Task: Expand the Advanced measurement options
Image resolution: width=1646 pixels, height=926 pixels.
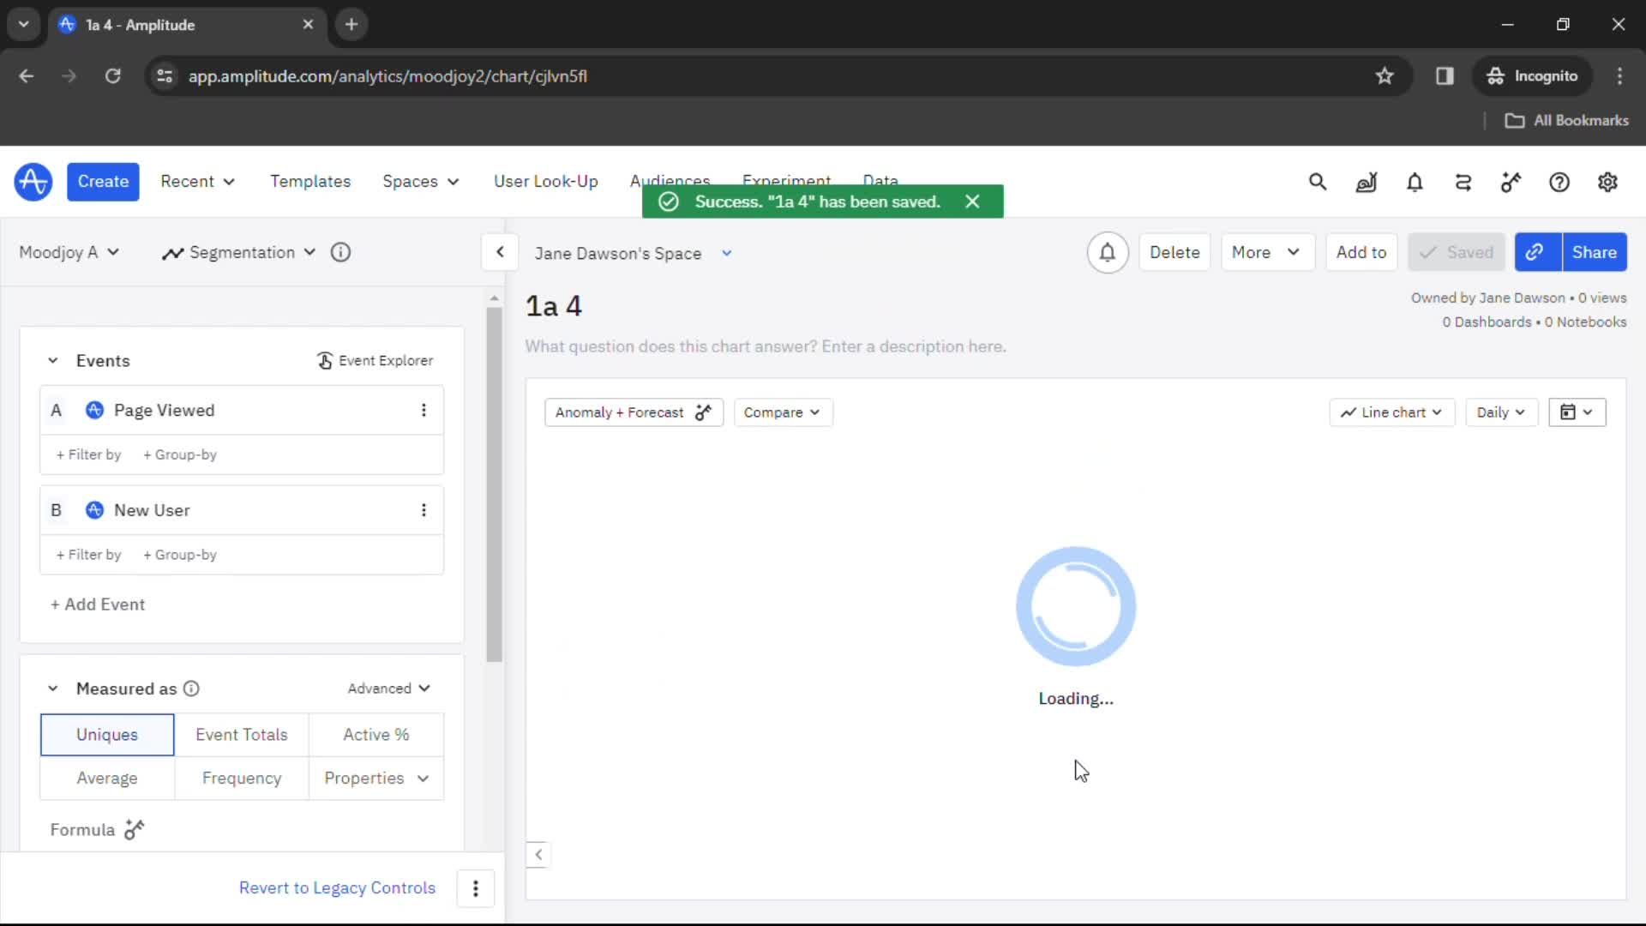Action: [x=387, y=688]
